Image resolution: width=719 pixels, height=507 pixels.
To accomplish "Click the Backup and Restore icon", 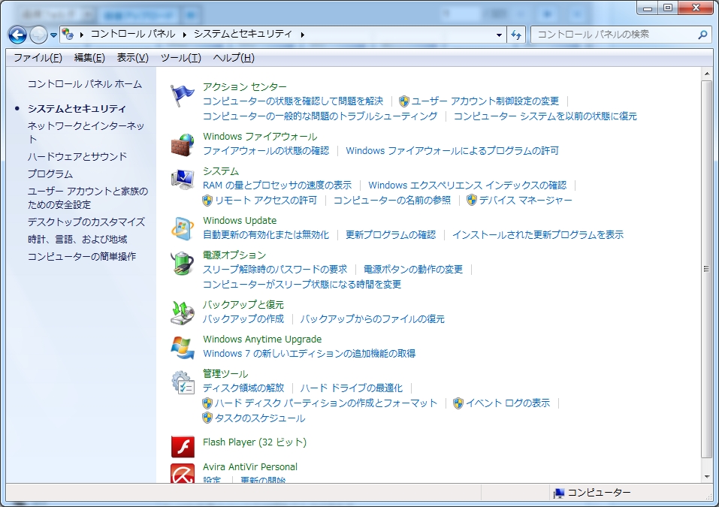I will click(183, 312).
